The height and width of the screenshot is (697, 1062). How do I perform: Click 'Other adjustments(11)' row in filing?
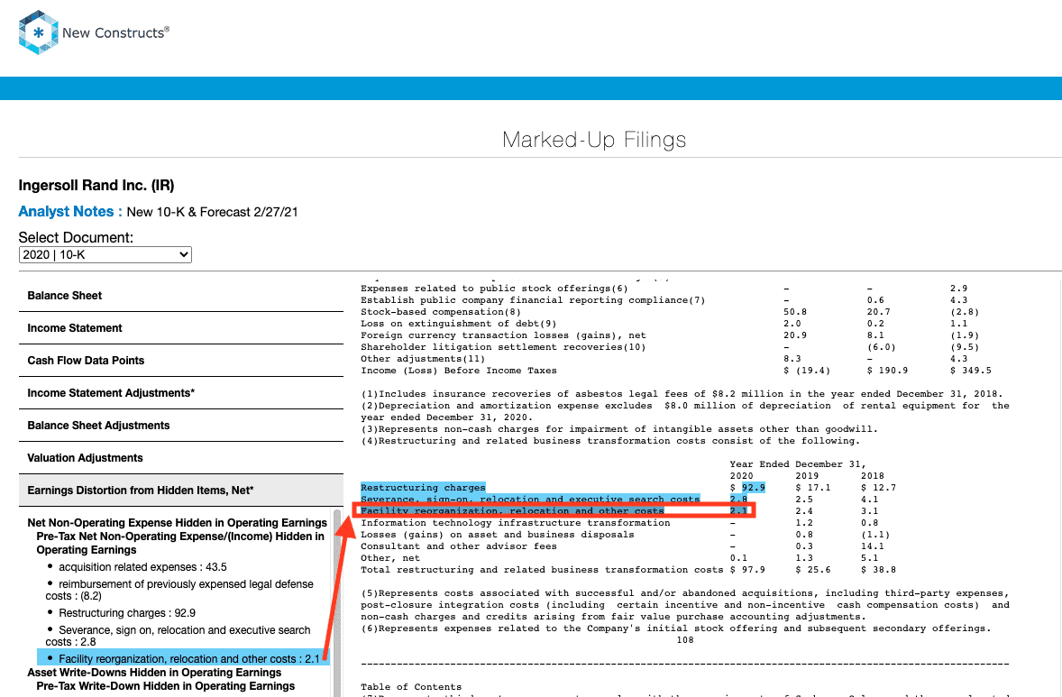tap(423, 359)
